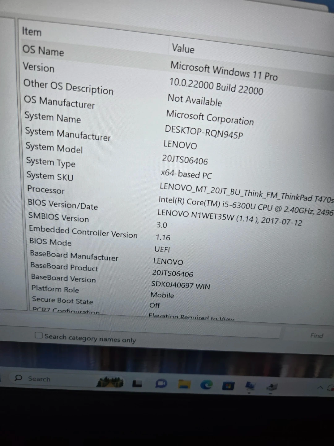The width and height of the screenshot is (334, 446).
Task: Select the Processor row
Action: pyautogui.click(x=46, y=189)
